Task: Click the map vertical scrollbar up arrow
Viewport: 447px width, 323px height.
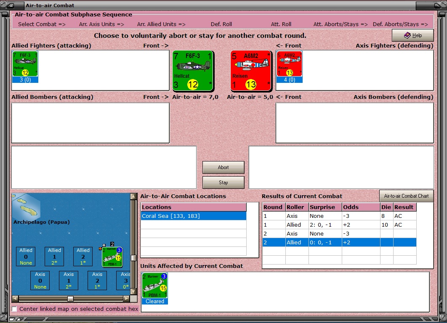Action: (133, 196)
